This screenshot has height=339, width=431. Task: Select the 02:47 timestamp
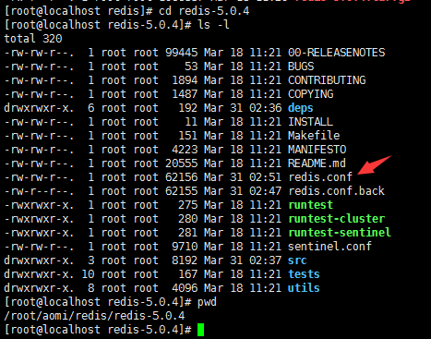(265, 191)
